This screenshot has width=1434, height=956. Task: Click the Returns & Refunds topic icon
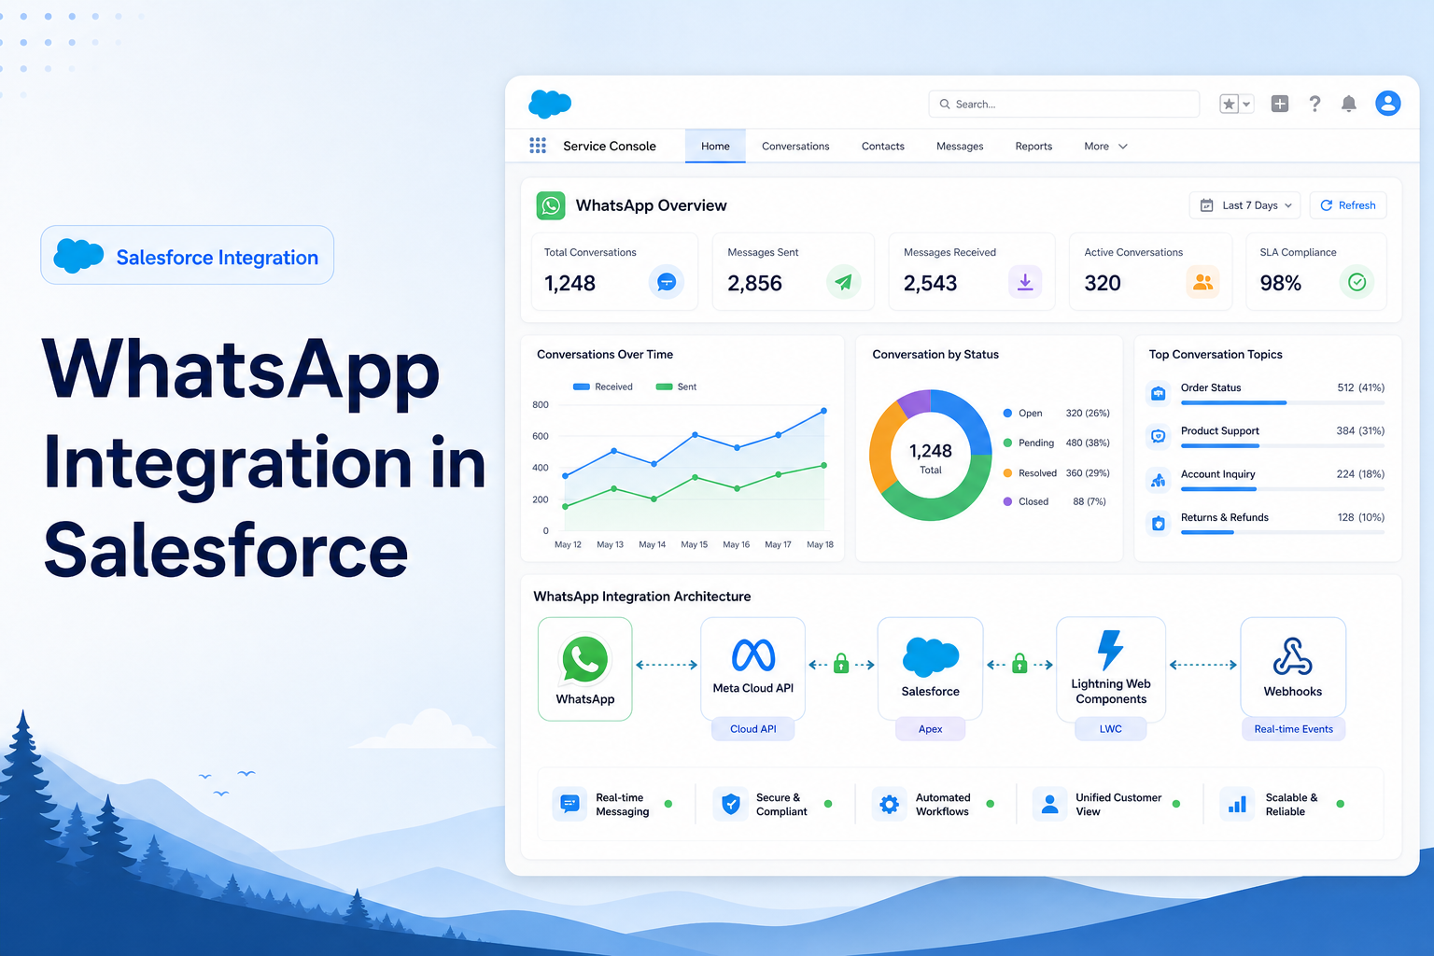tap(1159, 523)
